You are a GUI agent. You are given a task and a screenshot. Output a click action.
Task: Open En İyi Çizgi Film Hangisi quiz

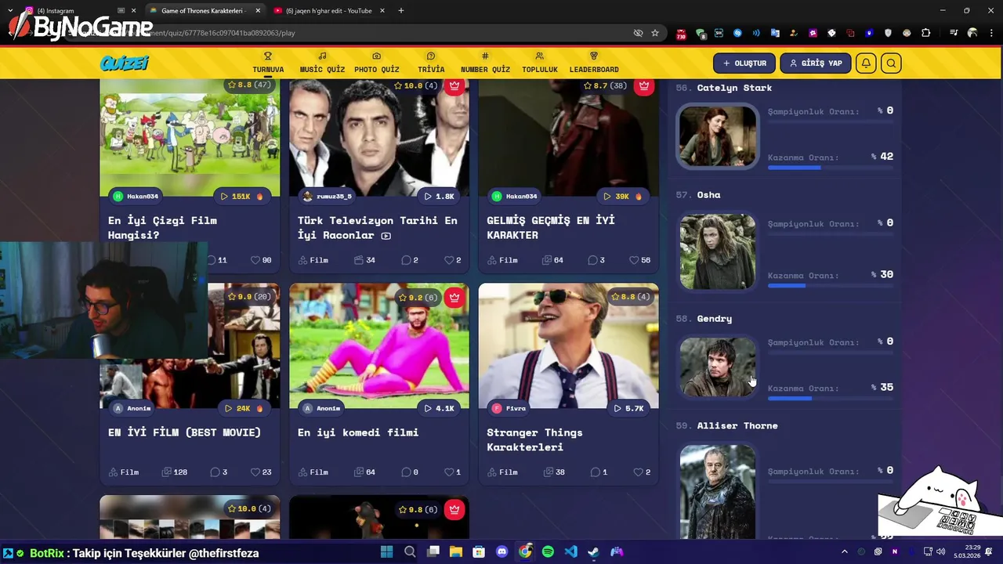pyautogui.click(x=162, y=228)
